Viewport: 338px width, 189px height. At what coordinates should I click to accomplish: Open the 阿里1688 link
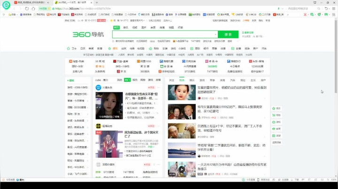coord(144,61)
